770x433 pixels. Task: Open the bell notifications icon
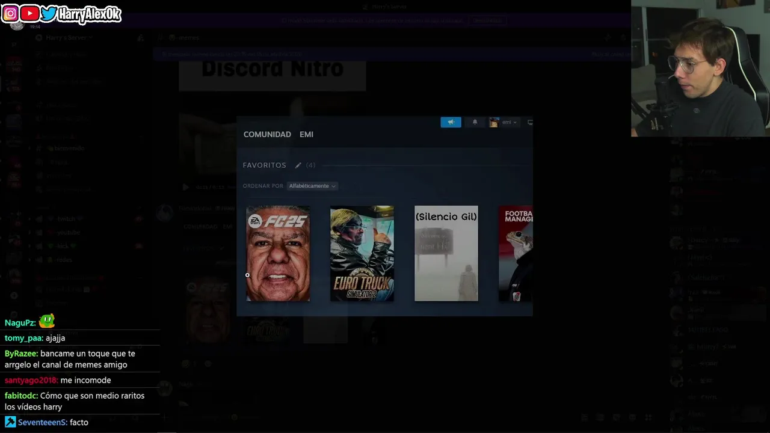point(475,122)
